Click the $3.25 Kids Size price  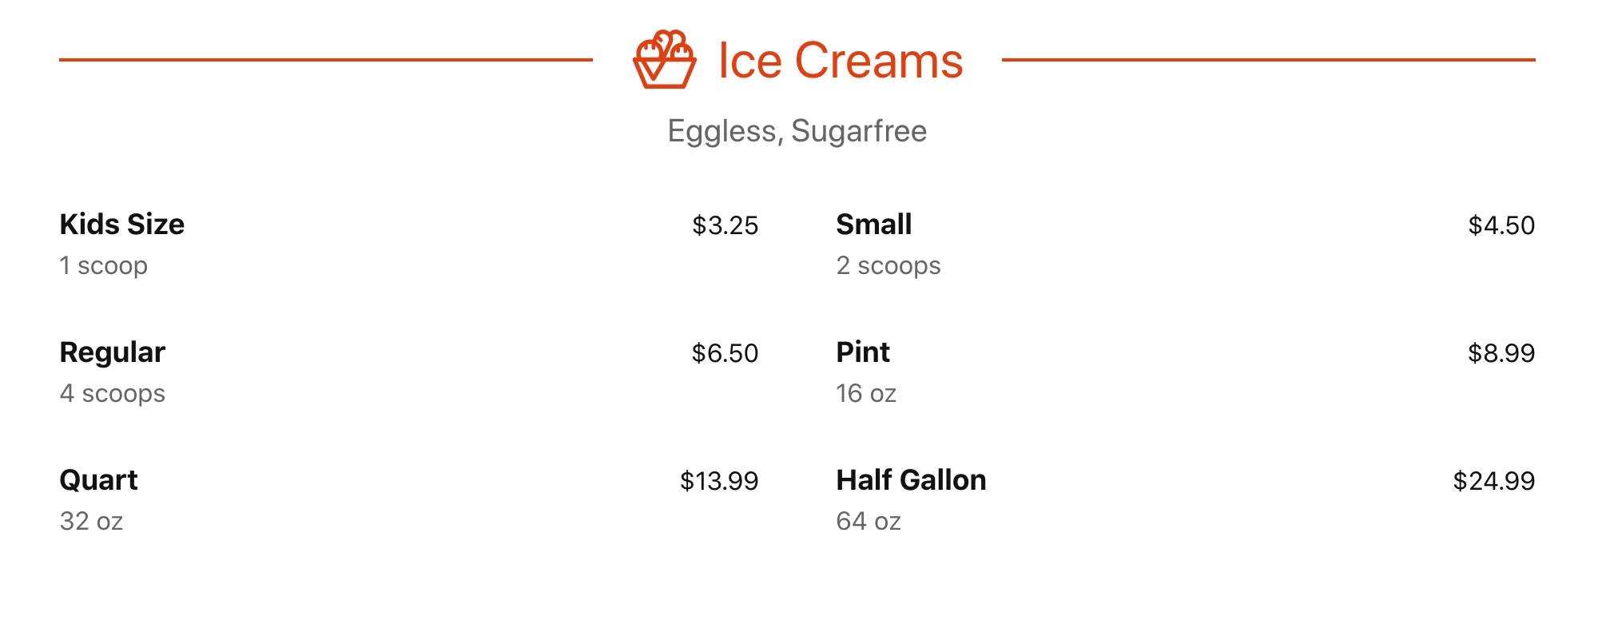point(725,225)
